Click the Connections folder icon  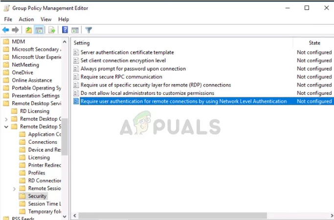pyautogui.click(x=22, y=142)
